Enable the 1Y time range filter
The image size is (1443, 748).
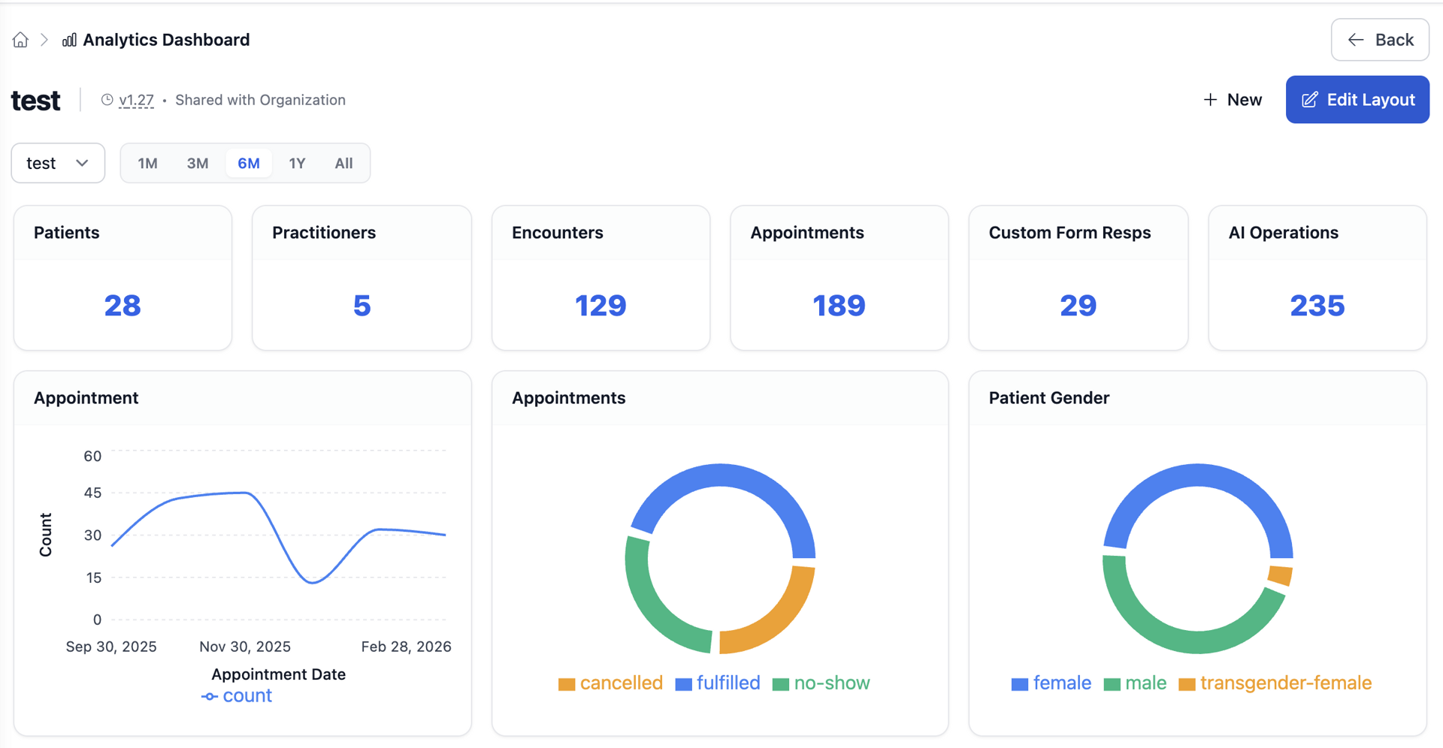(x=297, y=162)
